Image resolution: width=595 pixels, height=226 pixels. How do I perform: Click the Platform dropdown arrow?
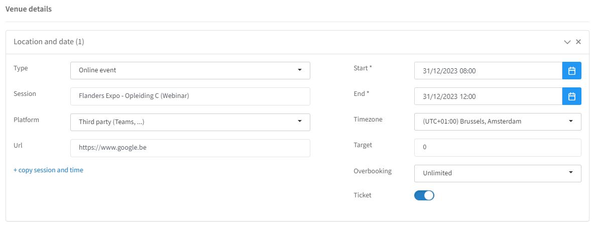[x=300, y=121]
